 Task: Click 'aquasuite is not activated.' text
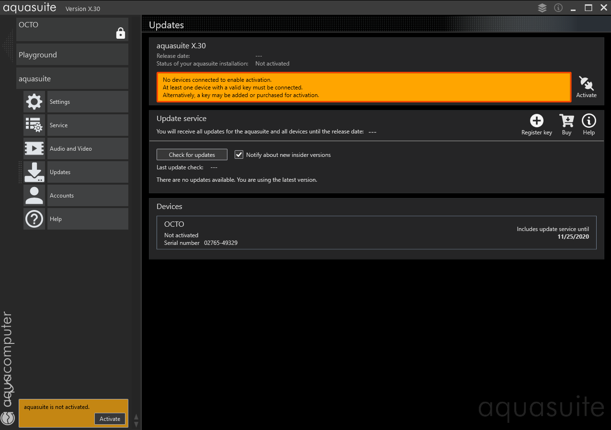coord(57,407)
